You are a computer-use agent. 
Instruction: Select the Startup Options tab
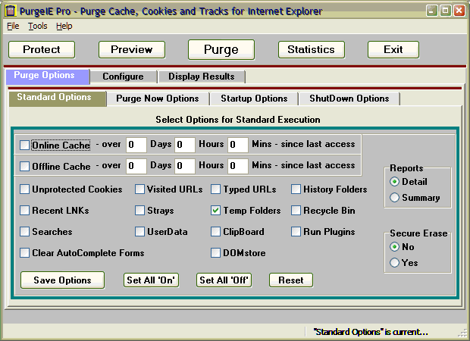(254, 99)
